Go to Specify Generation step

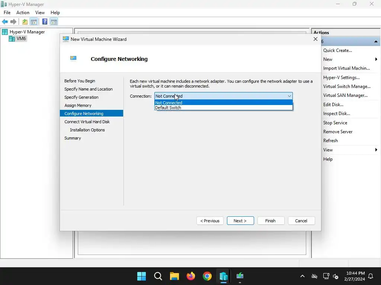(x=81, y=98)
